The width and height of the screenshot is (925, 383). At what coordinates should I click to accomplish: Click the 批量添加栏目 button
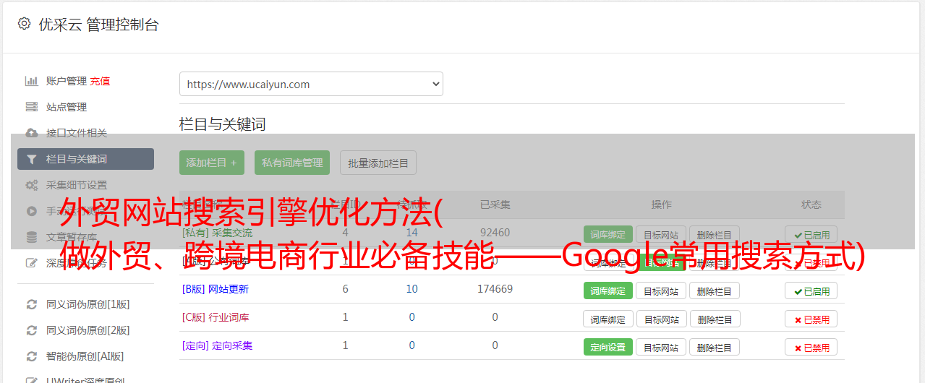pos(378,163)
